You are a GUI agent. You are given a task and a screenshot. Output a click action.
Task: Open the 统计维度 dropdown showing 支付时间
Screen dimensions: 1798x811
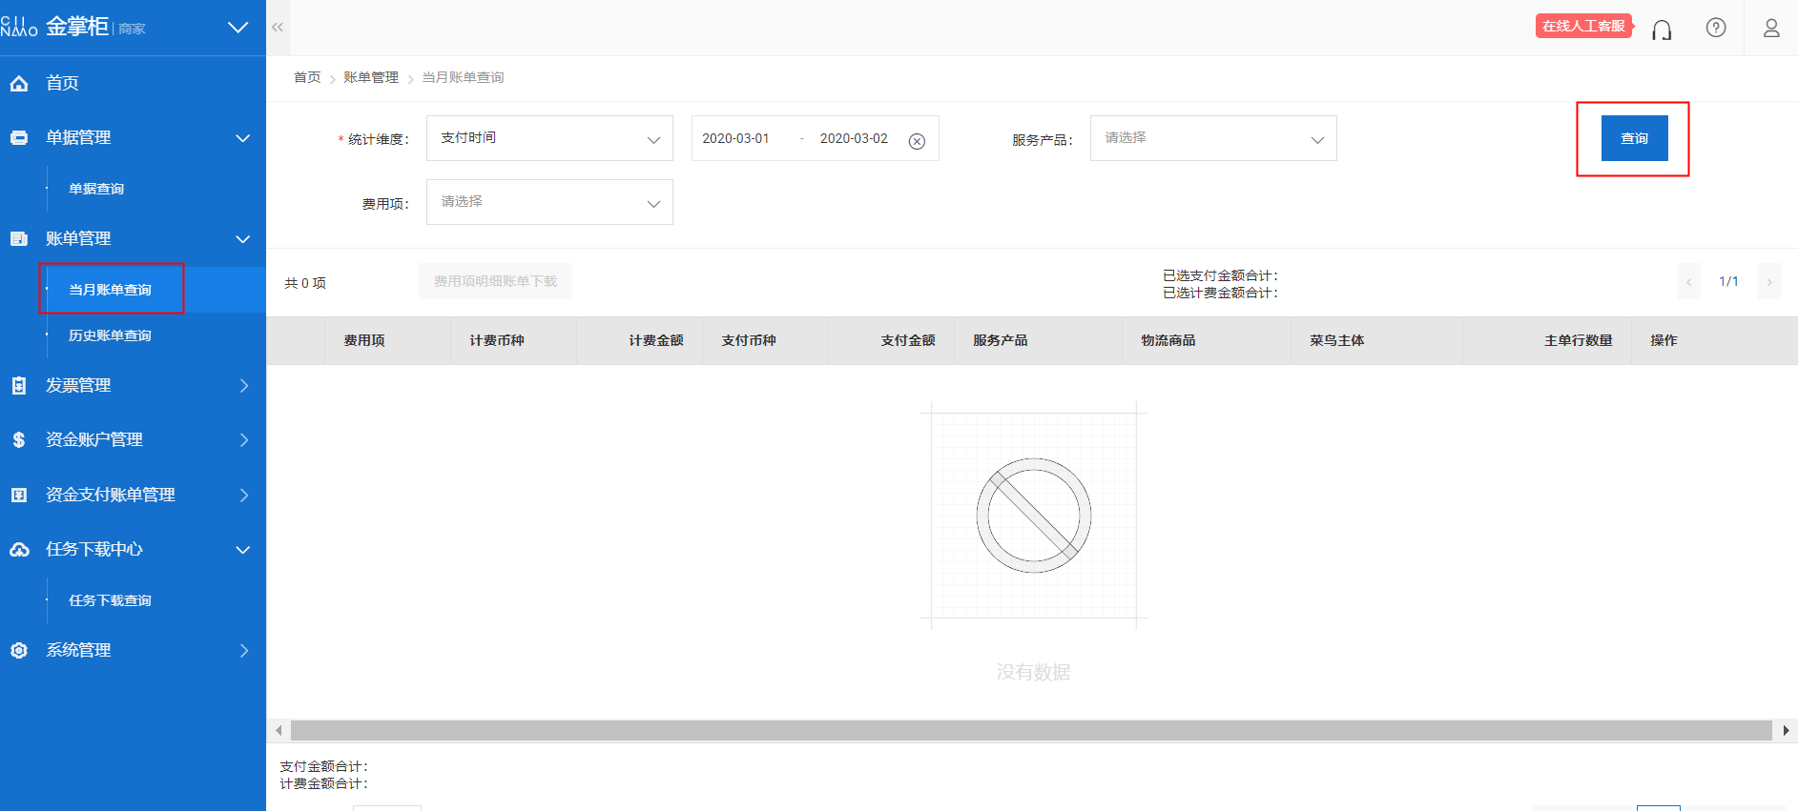pos(549,138)
